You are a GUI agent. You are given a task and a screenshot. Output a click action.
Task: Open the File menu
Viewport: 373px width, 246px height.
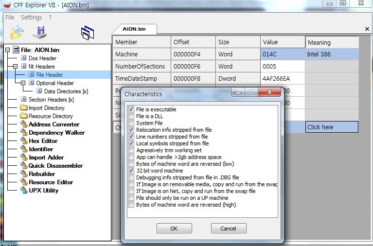click(10, 18)
